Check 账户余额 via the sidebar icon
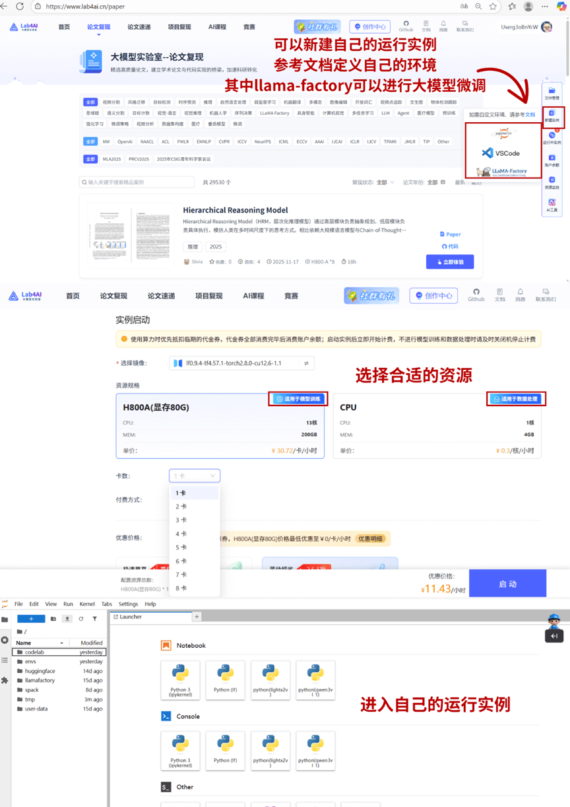570x807 pixels. (x=552, y=160)
